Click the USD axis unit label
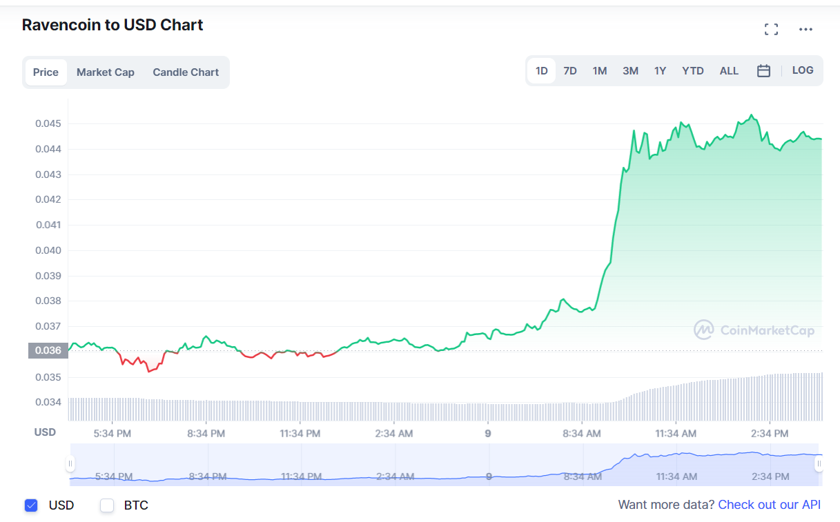 click(x=45, y=432)
